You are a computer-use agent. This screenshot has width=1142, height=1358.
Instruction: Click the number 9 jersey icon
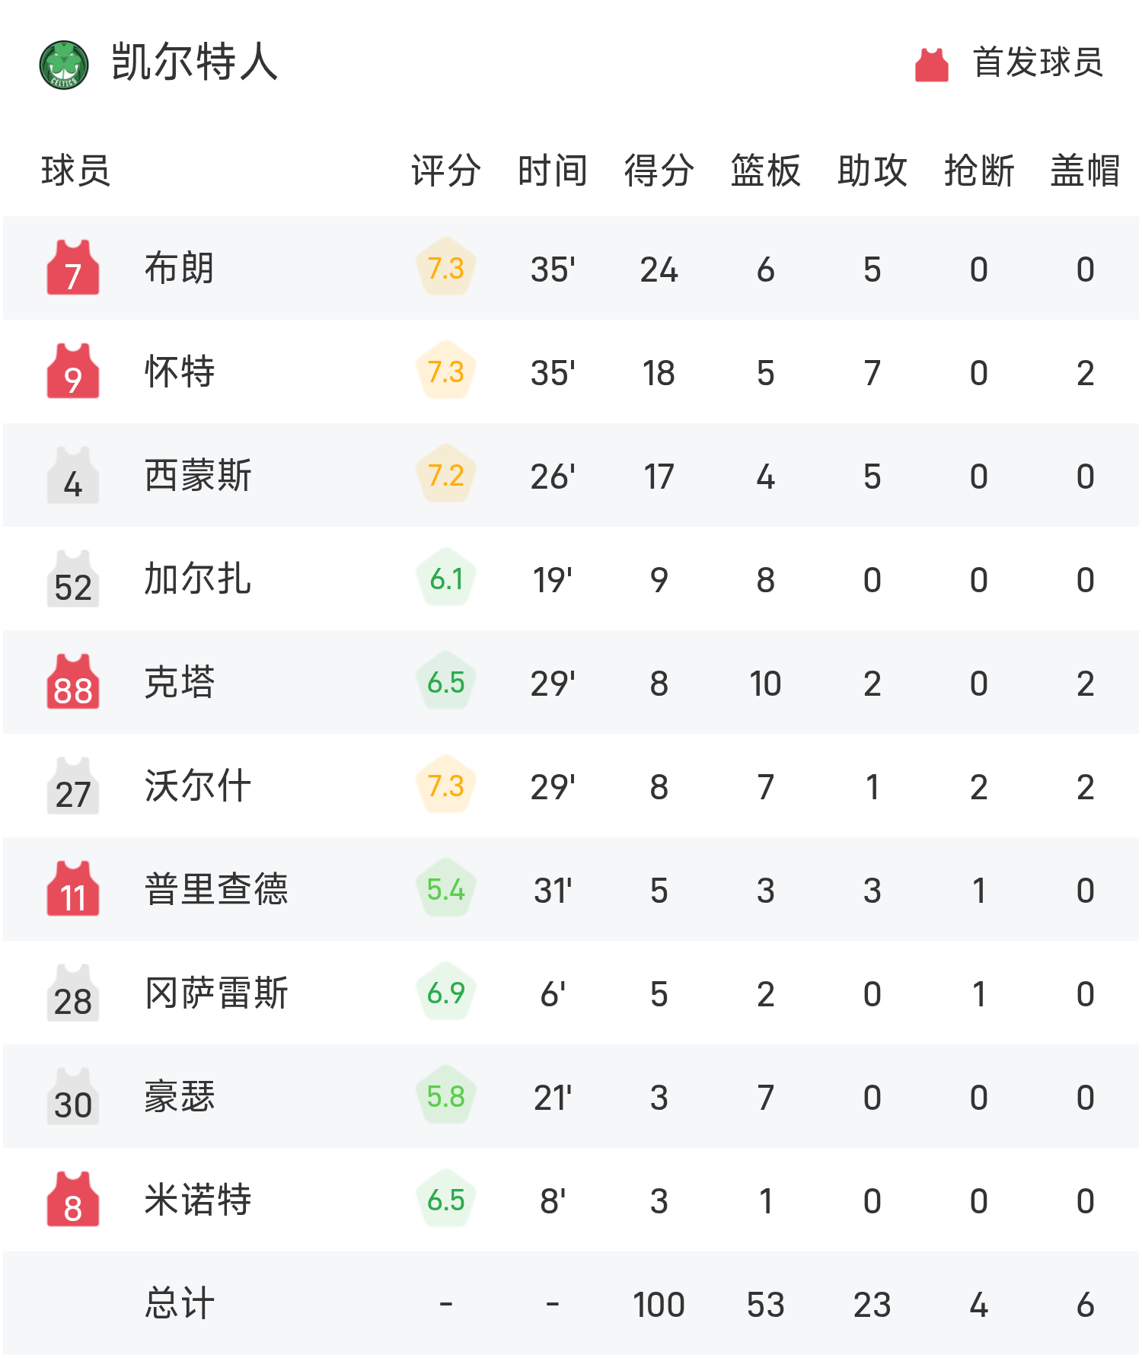coord(73,371)
